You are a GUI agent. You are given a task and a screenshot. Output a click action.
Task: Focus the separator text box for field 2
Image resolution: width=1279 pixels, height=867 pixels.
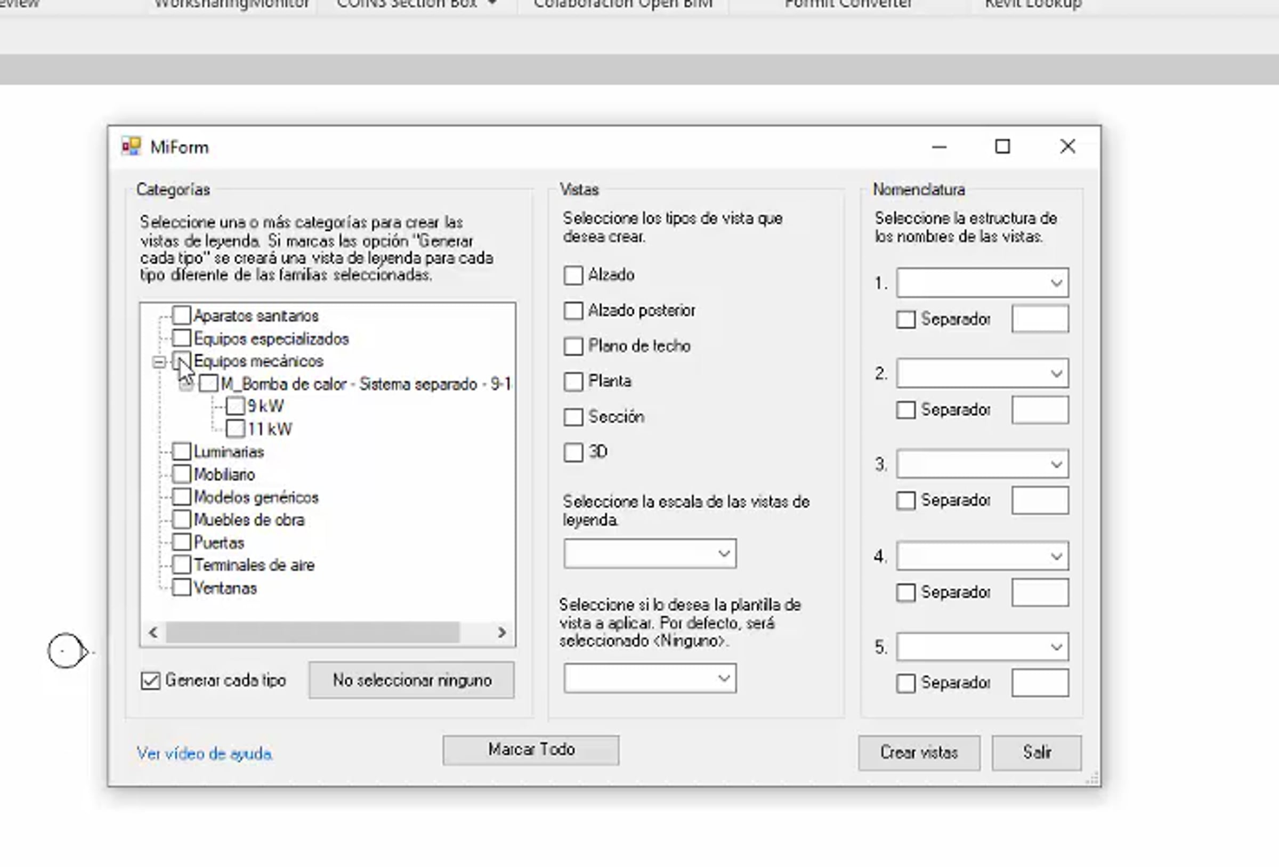[1040, 410]
